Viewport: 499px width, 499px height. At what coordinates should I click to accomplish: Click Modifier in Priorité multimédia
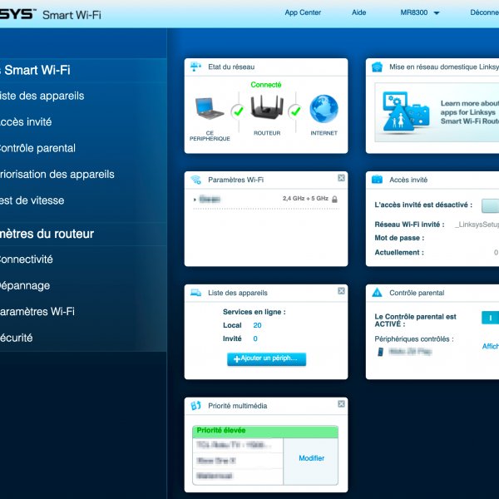[311, 458]
